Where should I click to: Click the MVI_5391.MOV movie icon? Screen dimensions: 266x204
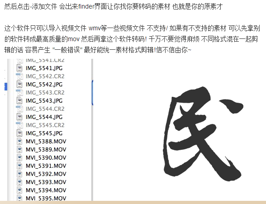(19, 166)
